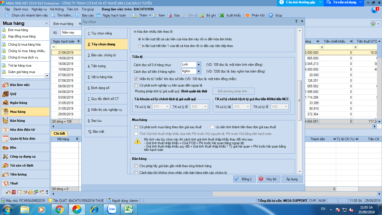Collapse the Mua hàng side panel

[x=46, y=23]
